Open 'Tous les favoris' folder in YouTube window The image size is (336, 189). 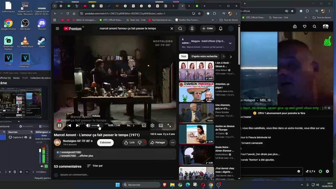point(229,20)
